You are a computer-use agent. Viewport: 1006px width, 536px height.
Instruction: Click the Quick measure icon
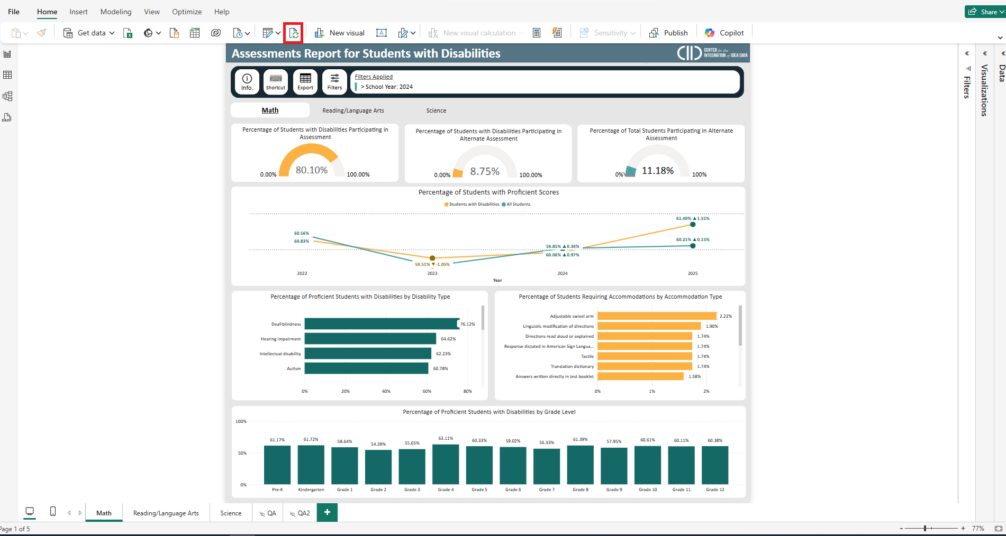tap(557, 33)
